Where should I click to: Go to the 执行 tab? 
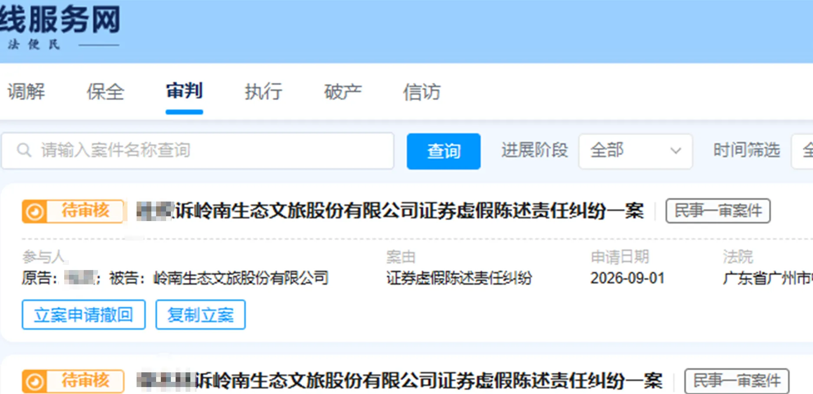[264, 92]
